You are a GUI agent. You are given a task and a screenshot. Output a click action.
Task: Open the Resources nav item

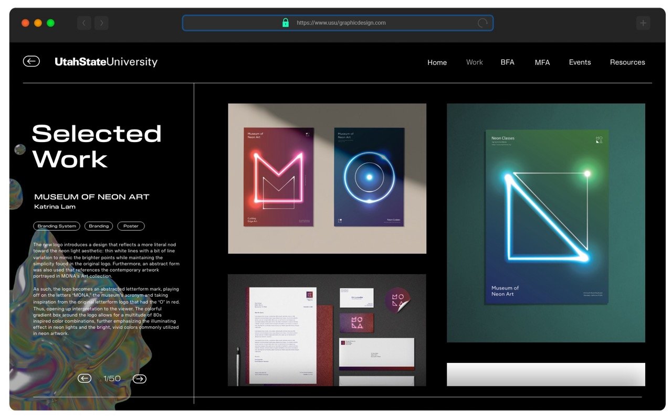point(627,62)
